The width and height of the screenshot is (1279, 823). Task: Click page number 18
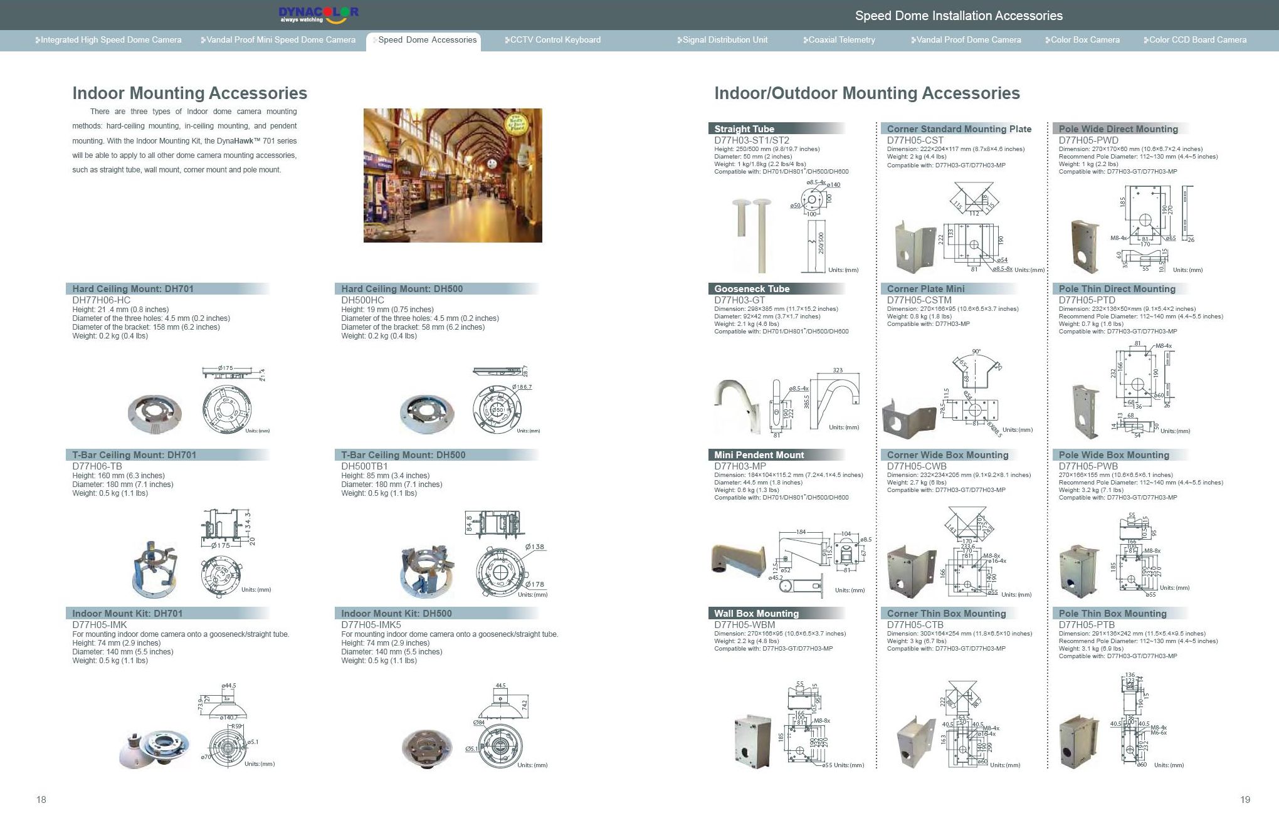click(x=41, y=800)
